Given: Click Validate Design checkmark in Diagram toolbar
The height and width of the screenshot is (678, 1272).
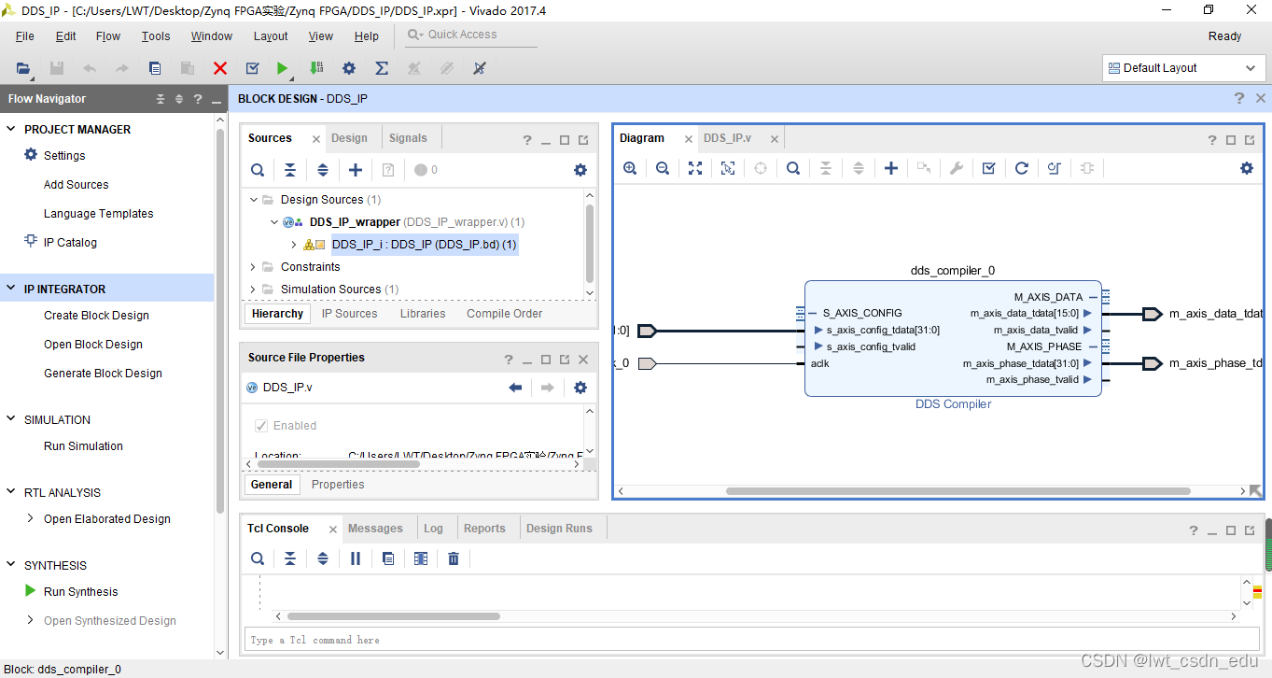Looking at the screenshot, I should coord(989,168).
